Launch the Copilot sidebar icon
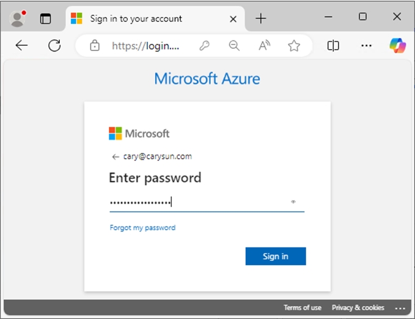The height and width of the screenshot is (319, 415). (x=397, y=45)
